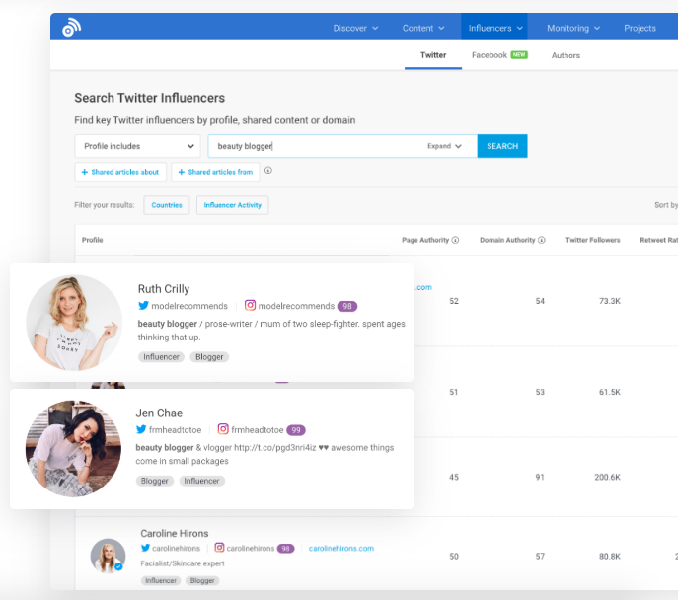Open the Countries filter

[x=167, y=205]
